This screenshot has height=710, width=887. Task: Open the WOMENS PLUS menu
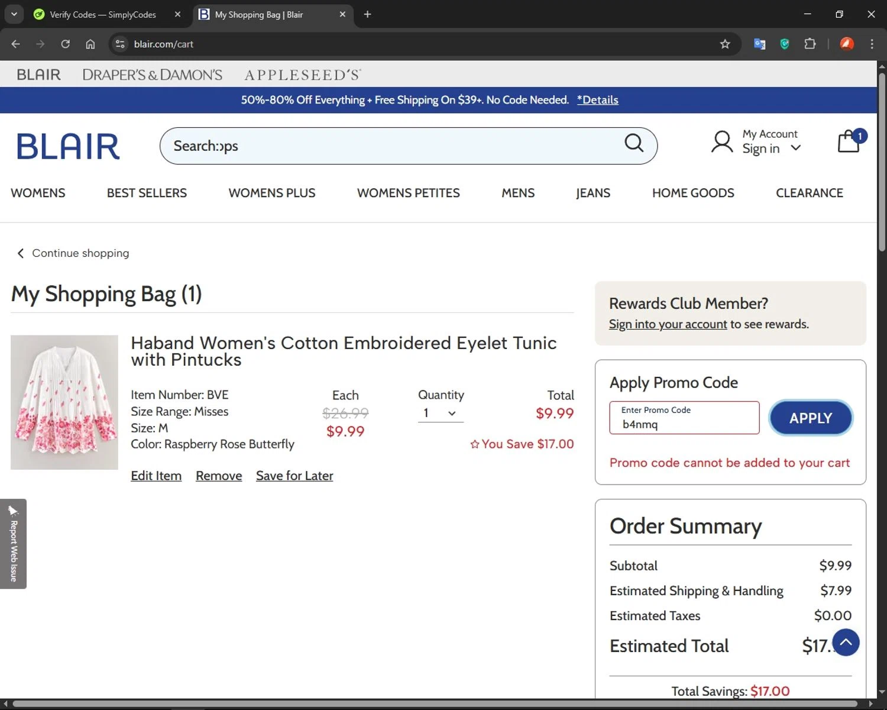pos(272,193)
